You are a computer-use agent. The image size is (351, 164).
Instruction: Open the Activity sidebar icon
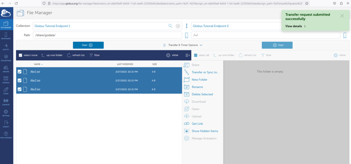click(x=6, y=47)
